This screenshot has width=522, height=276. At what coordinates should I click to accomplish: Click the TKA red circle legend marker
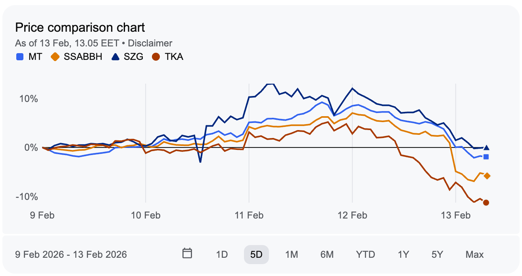(156, 57)
